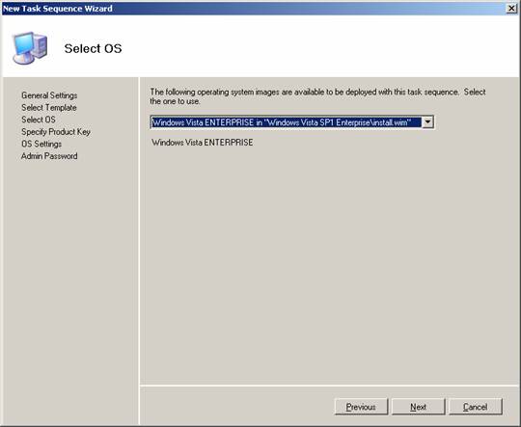The width and height of the screenshot is (521, 427).
Task: Select the Select Template step
Action: tap(49, 108)
